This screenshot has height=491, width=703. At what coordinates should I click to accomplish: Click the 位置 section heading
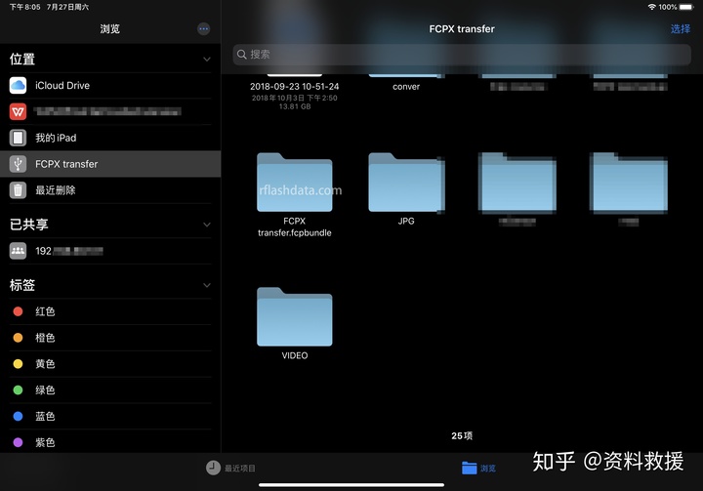click(22, 60)
